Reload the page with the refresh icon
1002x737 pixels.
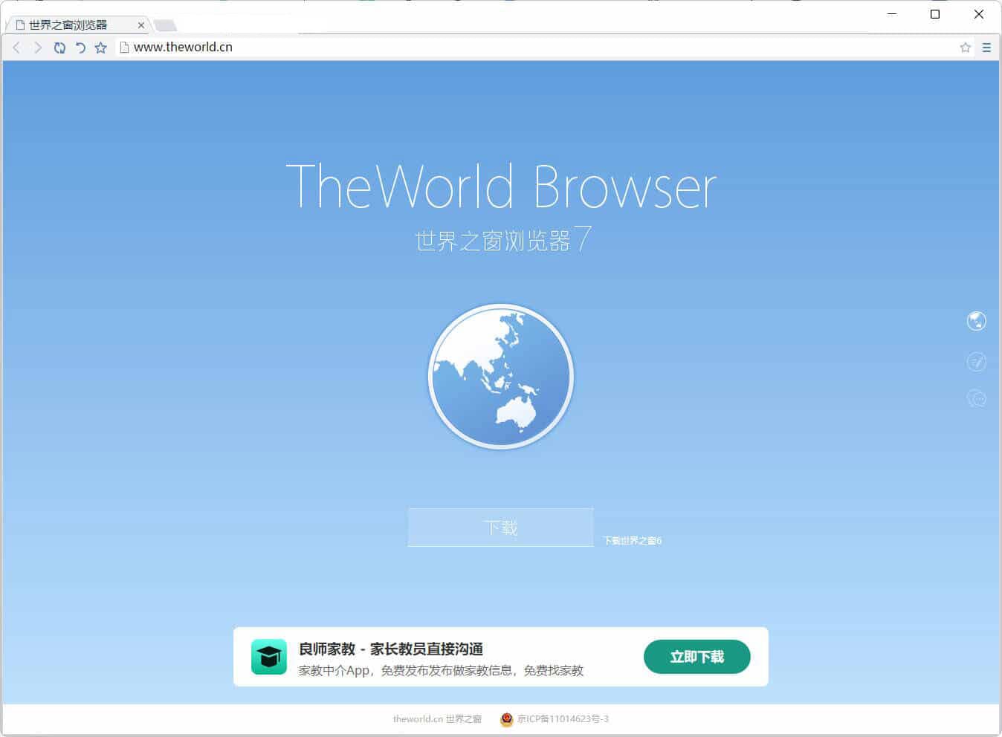[59, 48]
